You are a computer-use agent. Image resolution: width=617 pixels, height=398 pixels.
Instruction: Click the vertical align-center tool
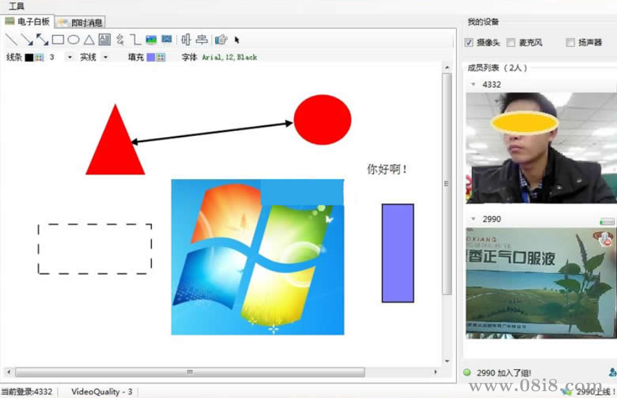(x=186, y=39)
